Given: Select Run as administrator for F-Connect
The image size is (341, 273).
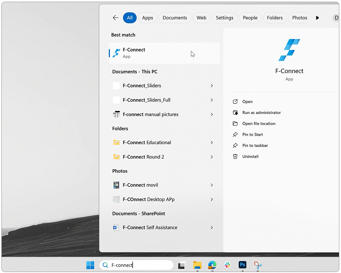Looking at the screenshot, I should 262,112.
